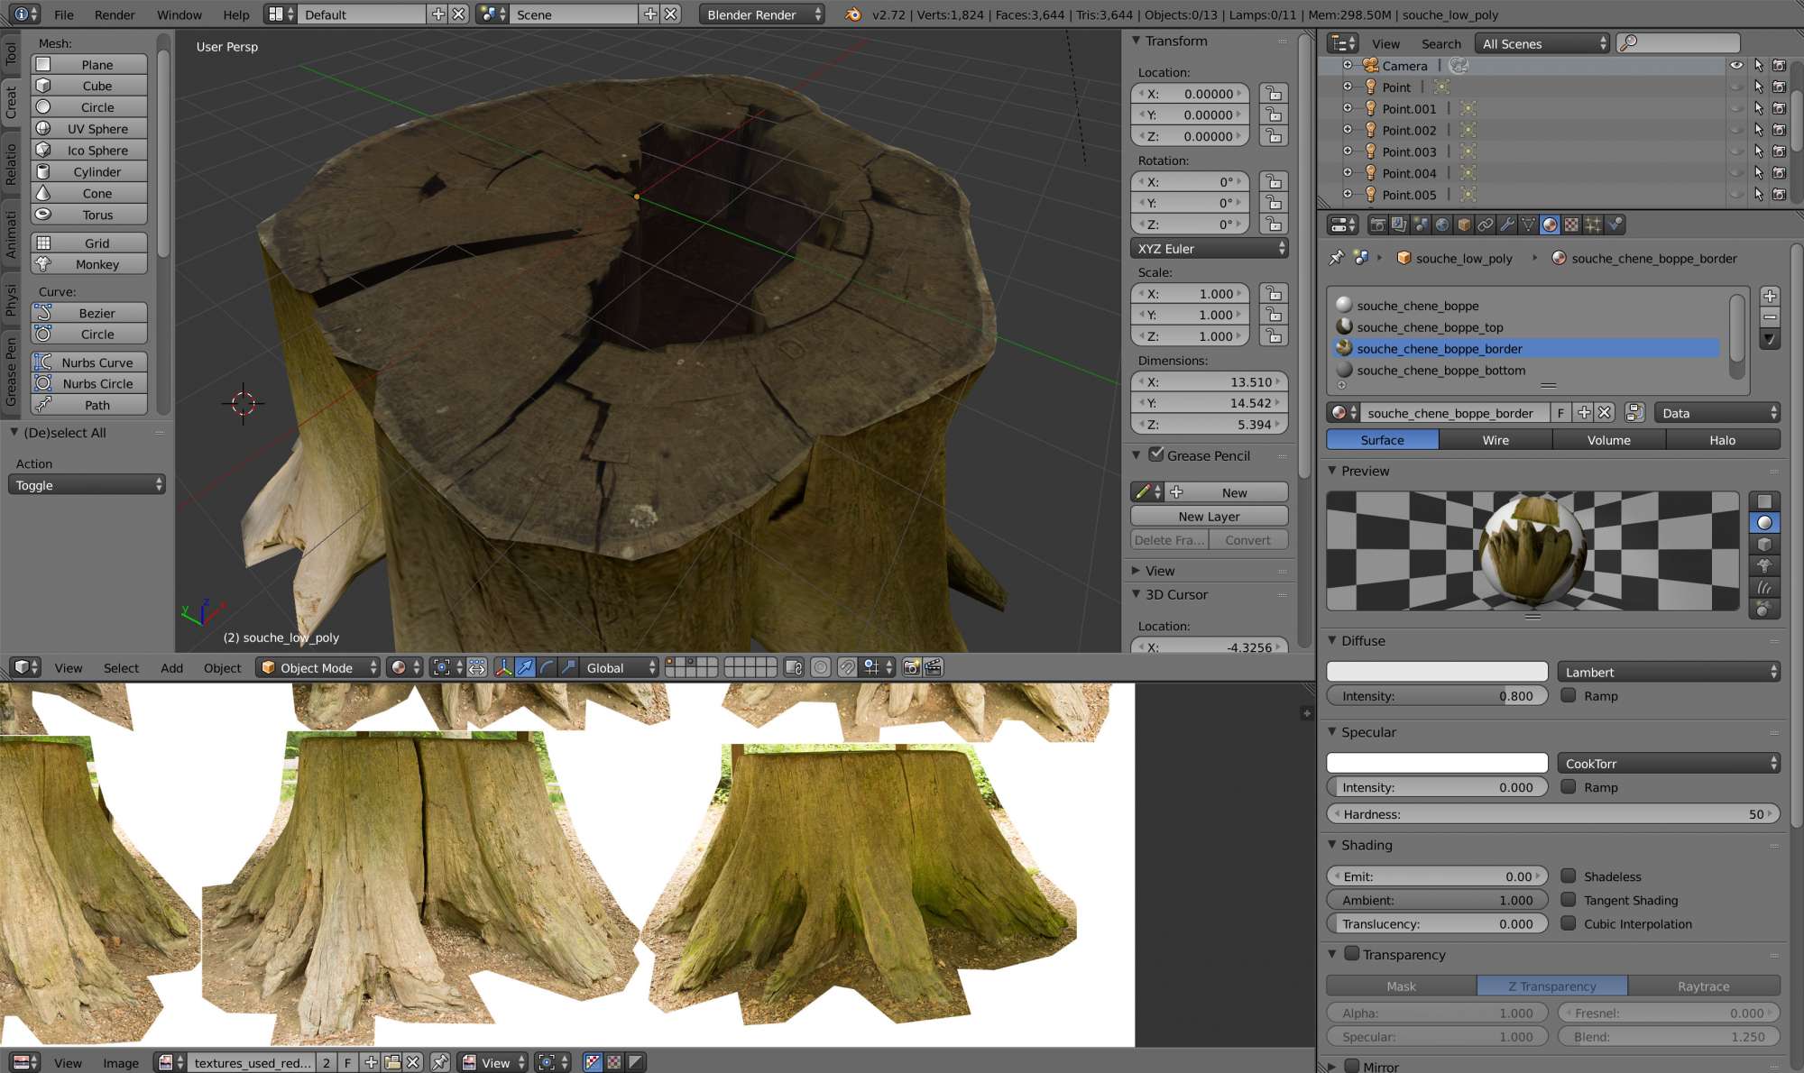Collapse the Preview panel triangle

pos(1332,471)
